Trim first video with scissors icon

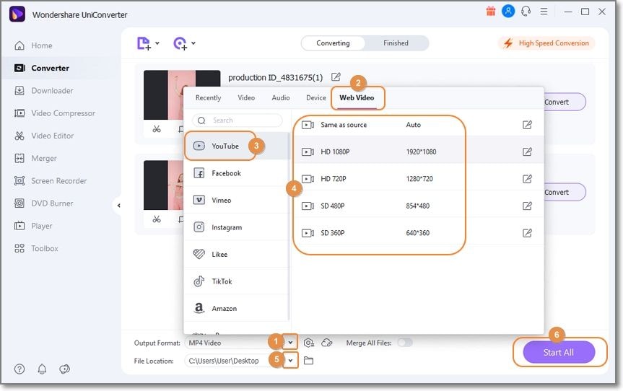(x=157, y=129)
